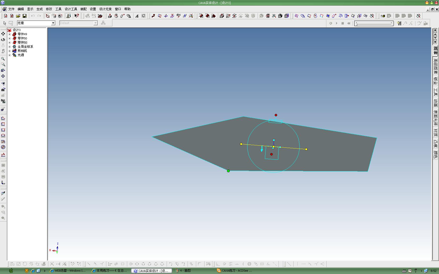Click the eyedropper tool in left toolbar
Viewport: 439px width, 274px height.
(3, 193)
